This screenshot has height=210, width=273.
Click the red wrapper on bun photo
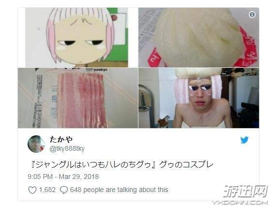(x=247, y=47)
